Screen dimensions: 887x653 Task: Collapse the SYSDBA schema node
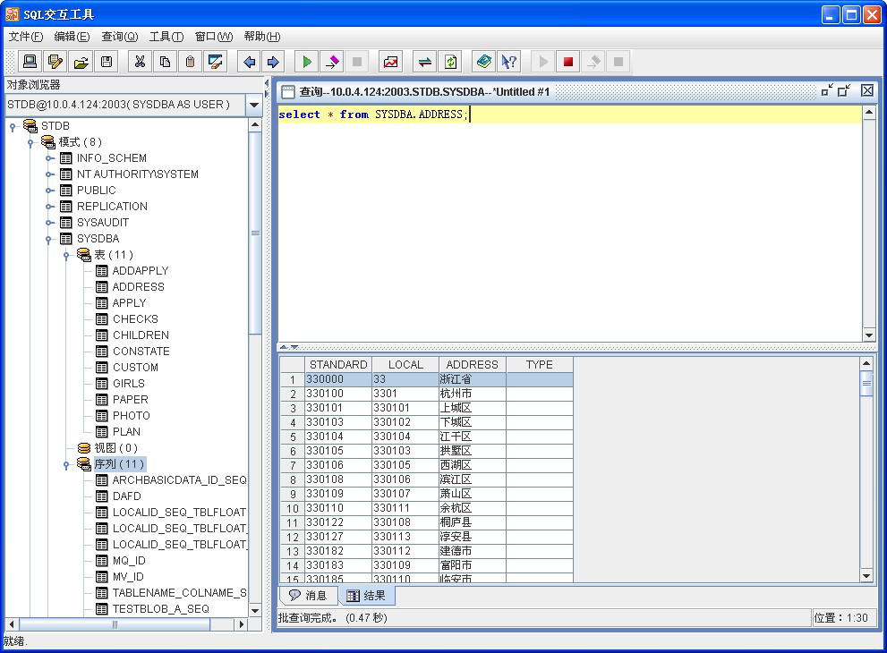[50, 239]
